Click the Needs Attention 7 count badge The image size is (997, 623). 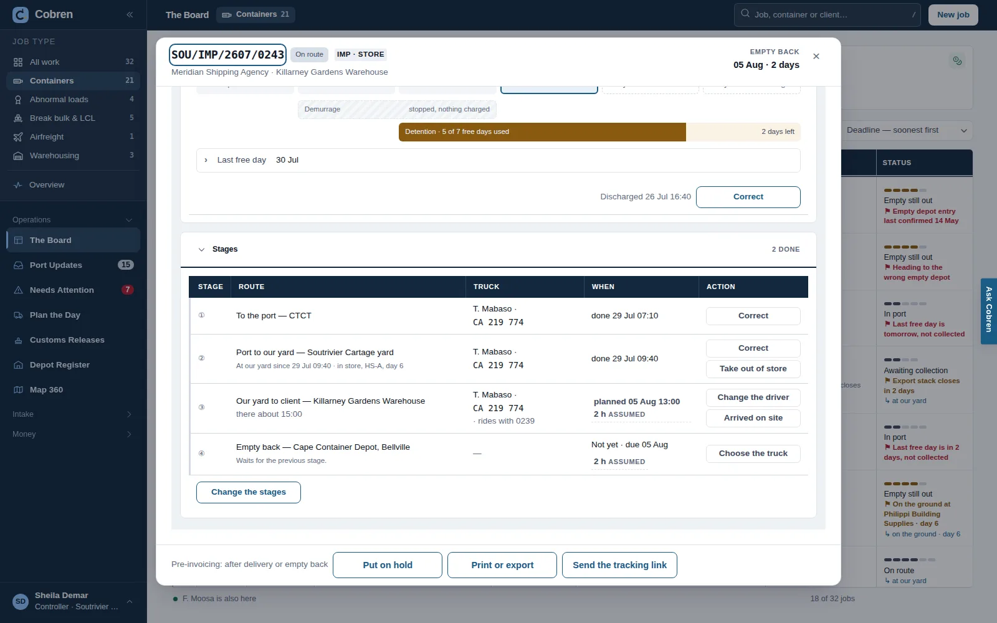pyautogui.click(x=127, y=290)
